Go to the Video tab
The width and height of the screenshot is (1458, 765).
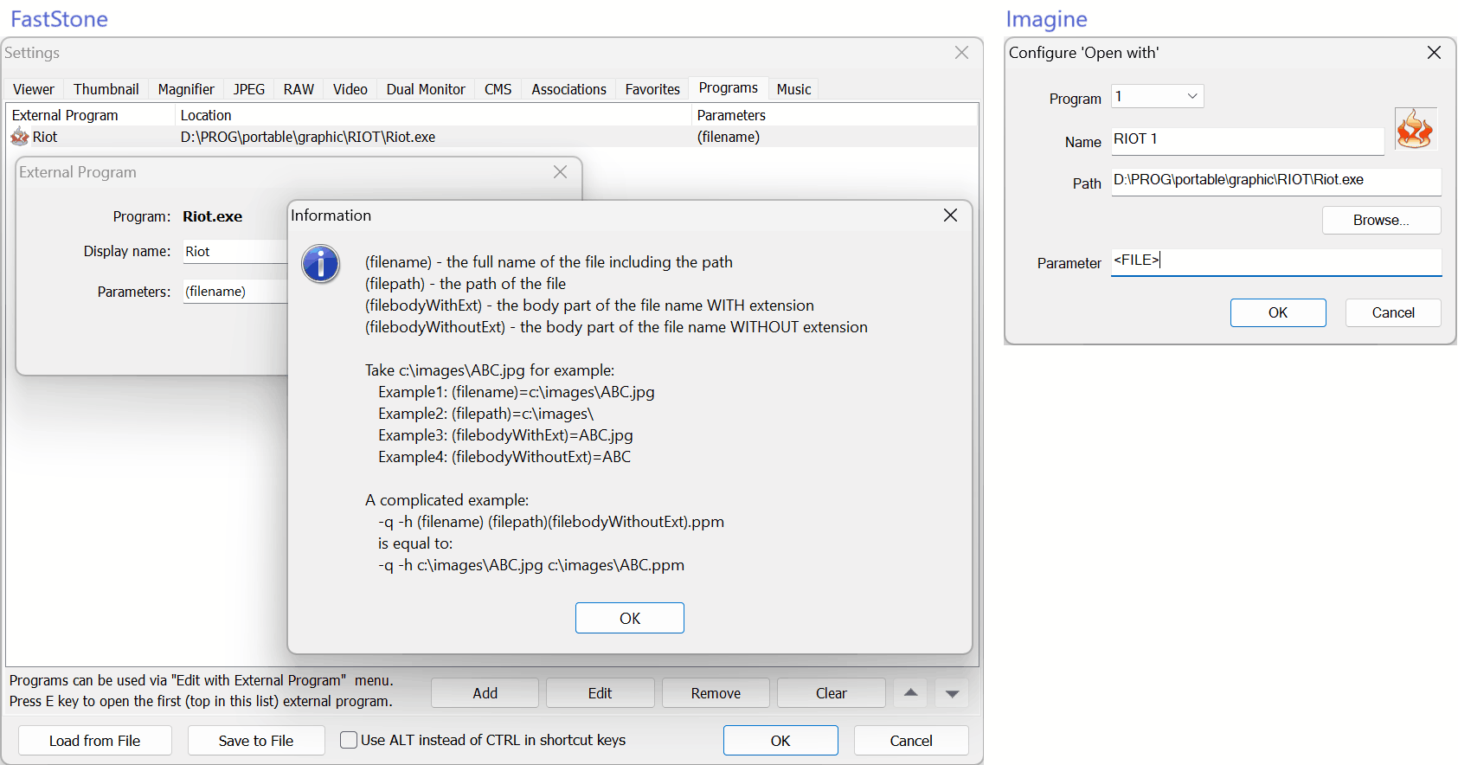(x=350, y=89)
